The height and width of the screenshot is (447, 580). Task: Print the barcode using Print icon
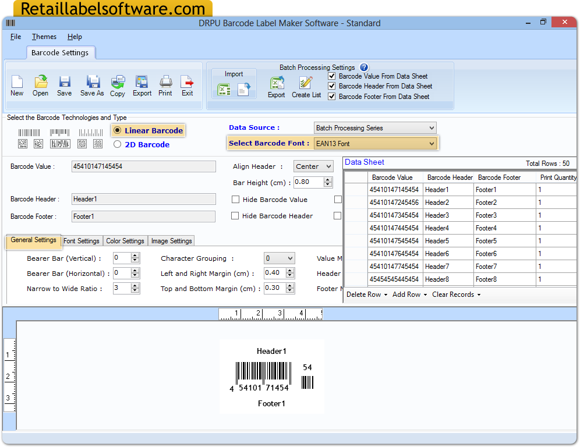[165, 81]
